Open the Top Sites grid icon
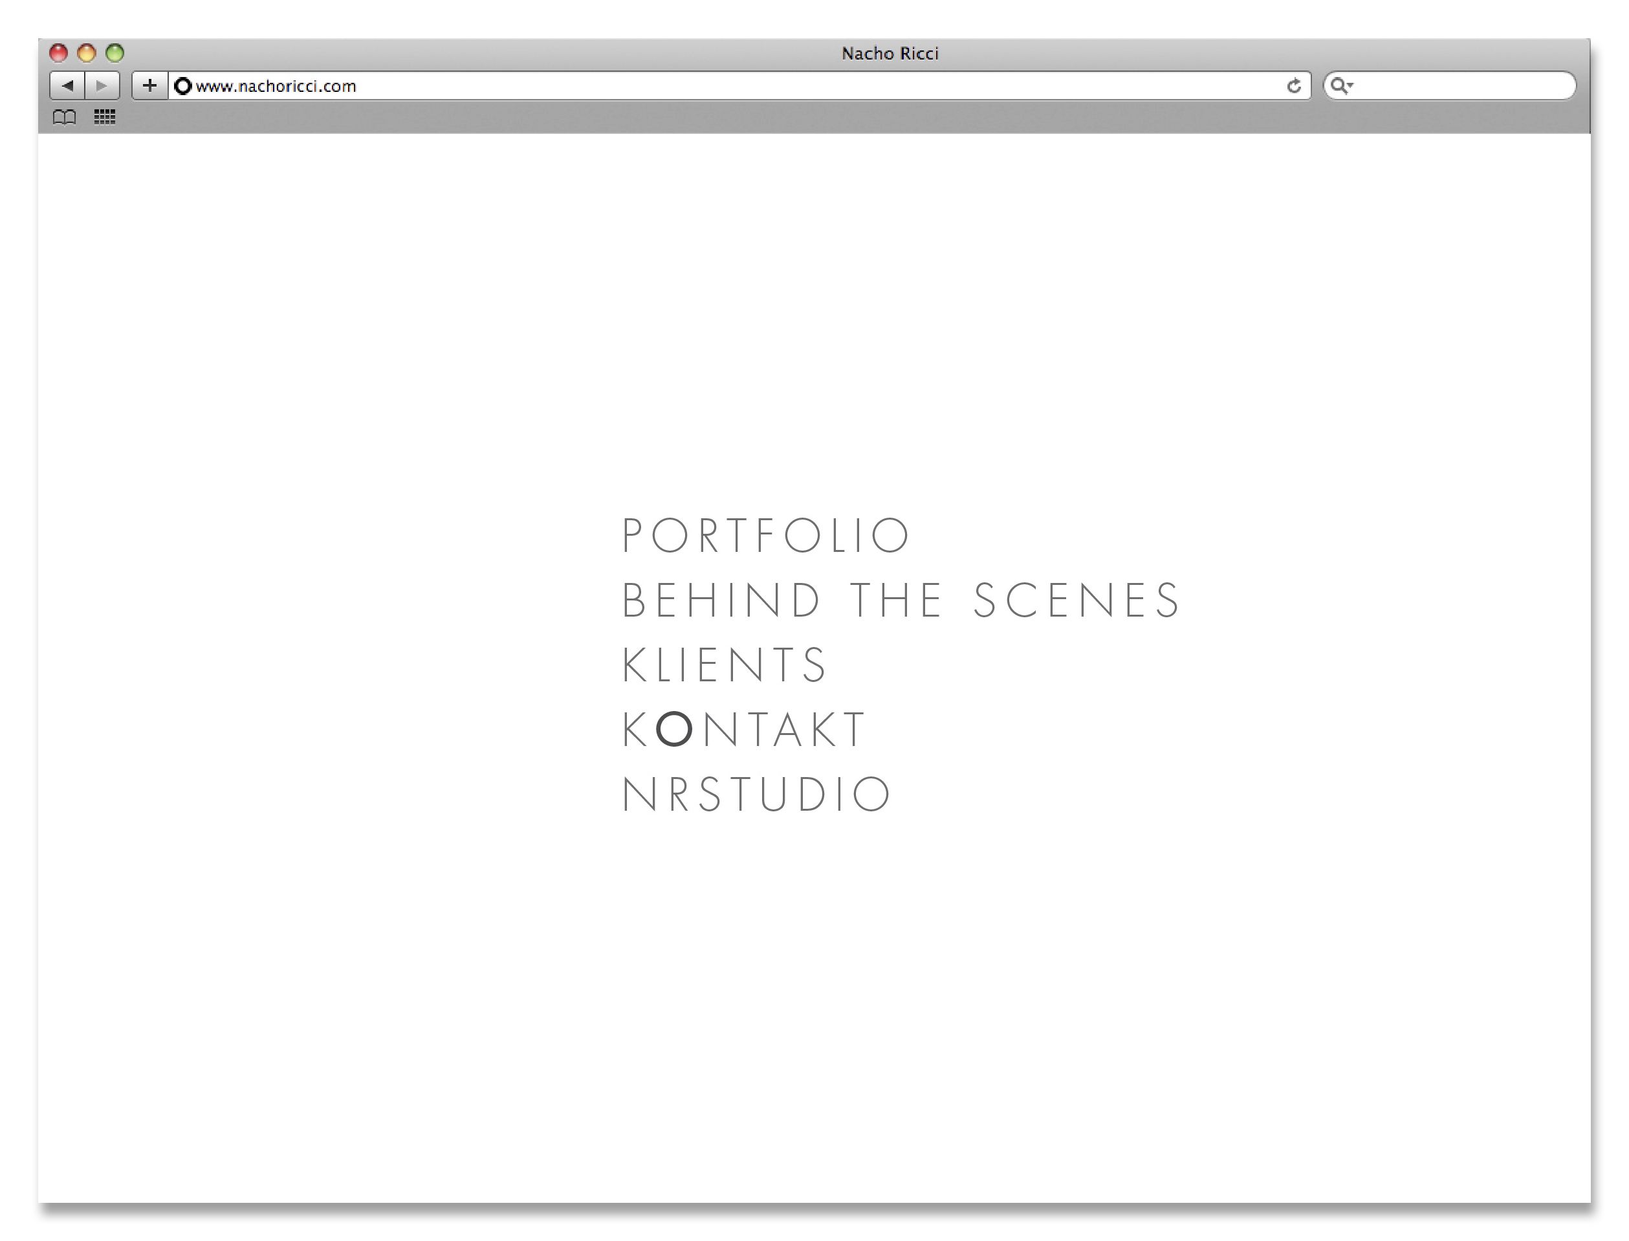This screenshot has width=1629, height=1241. 105,118
